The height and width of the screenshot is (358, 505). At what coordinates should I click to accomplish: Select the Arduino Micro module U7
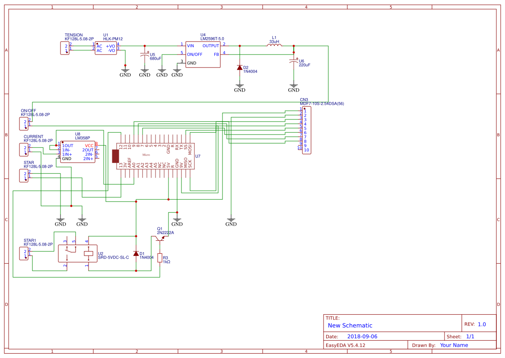coord(156,156)
